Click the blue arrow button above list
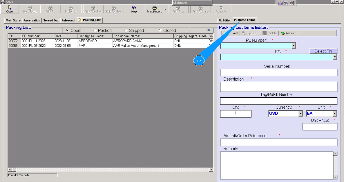Image resolution: width=344 pixels, height=182 pixels. (209, 30)
